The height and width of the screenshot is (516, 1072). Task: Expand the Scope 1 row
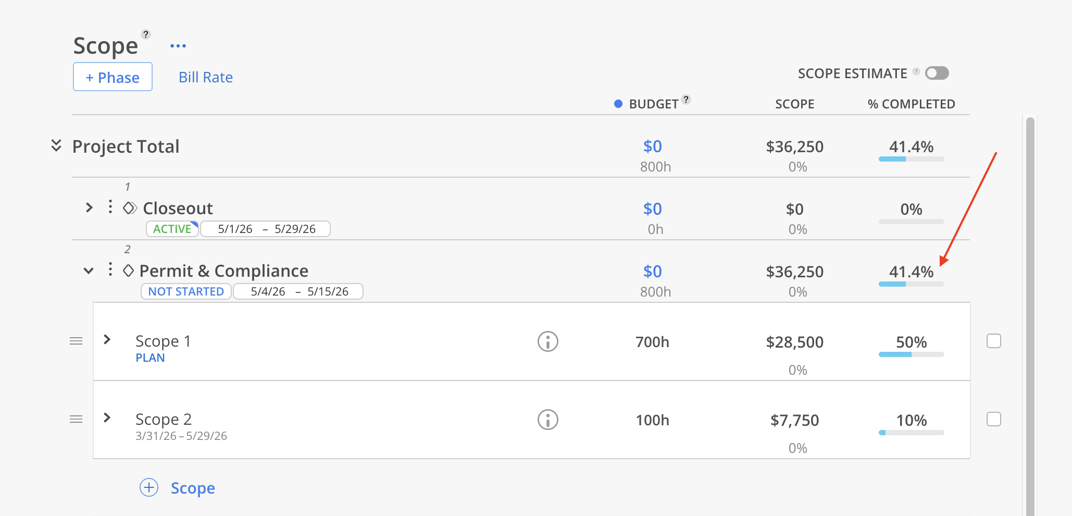[107, 340]
